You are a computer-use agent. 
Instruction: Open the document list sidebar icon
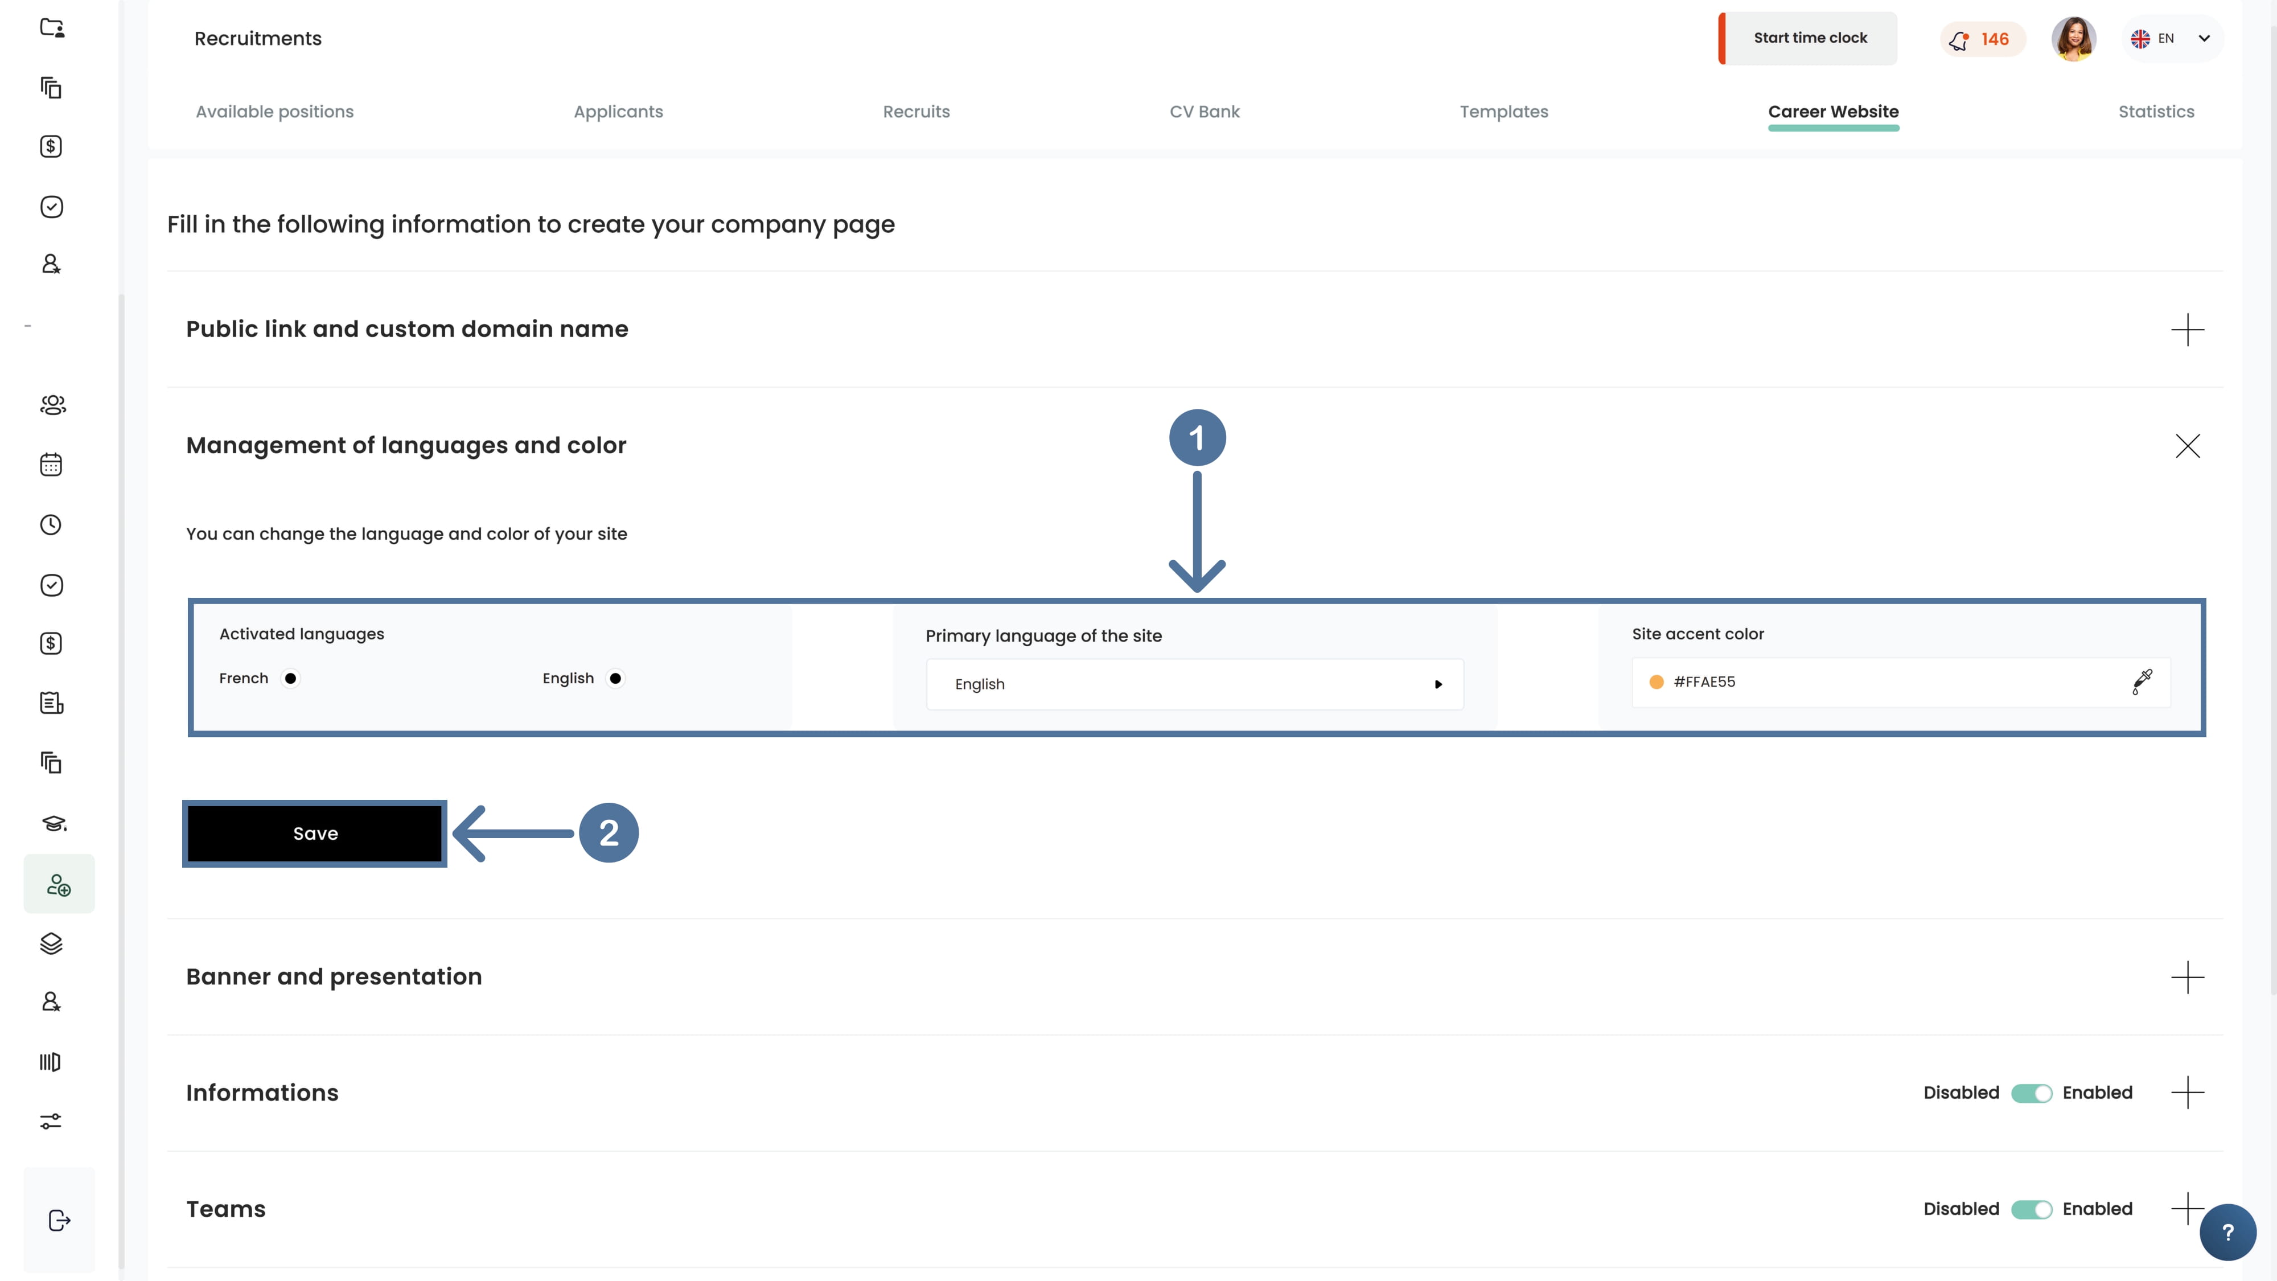(51, 703)
